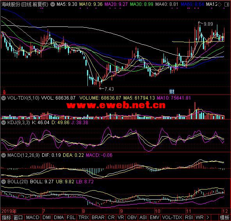This screenshot has height=221, width=231.
Task: Open the 模板 template button
Action: (224, 217)
